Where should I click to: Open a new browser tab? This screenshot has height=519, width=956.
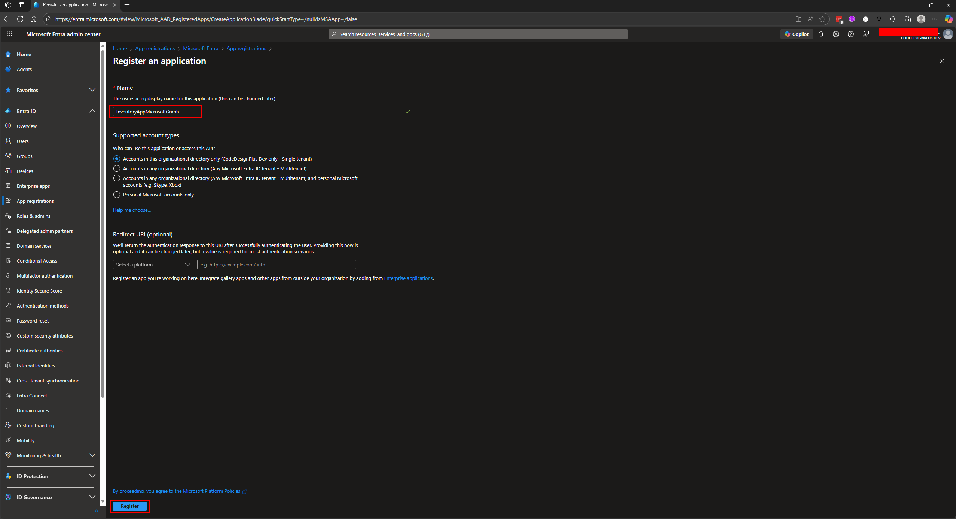tap(127, 5)
